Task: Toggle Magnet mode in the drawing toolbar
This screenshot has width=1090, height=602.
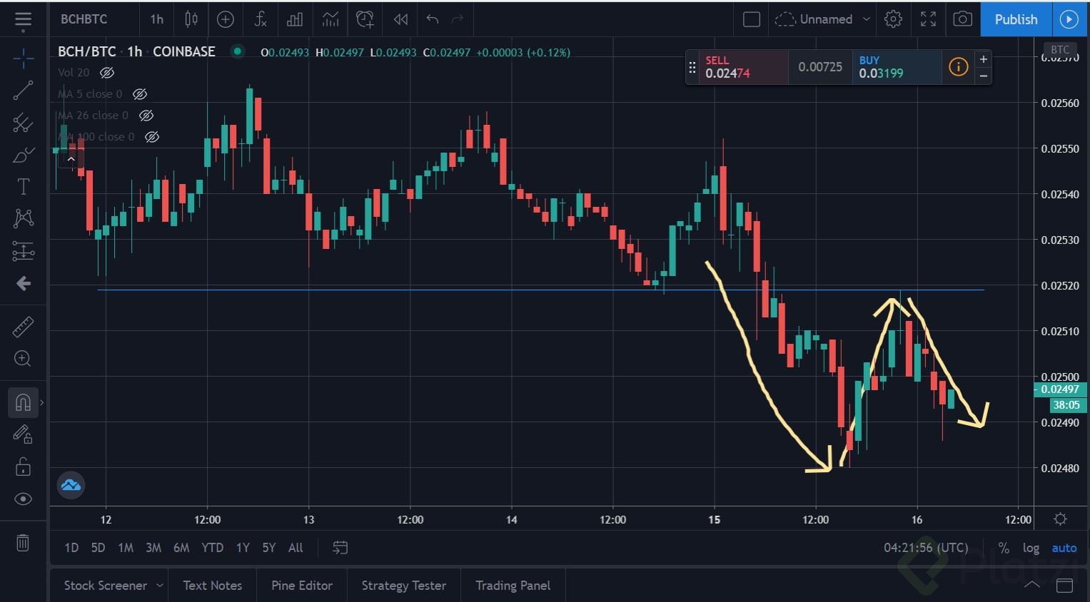Action: click(23, 402)
